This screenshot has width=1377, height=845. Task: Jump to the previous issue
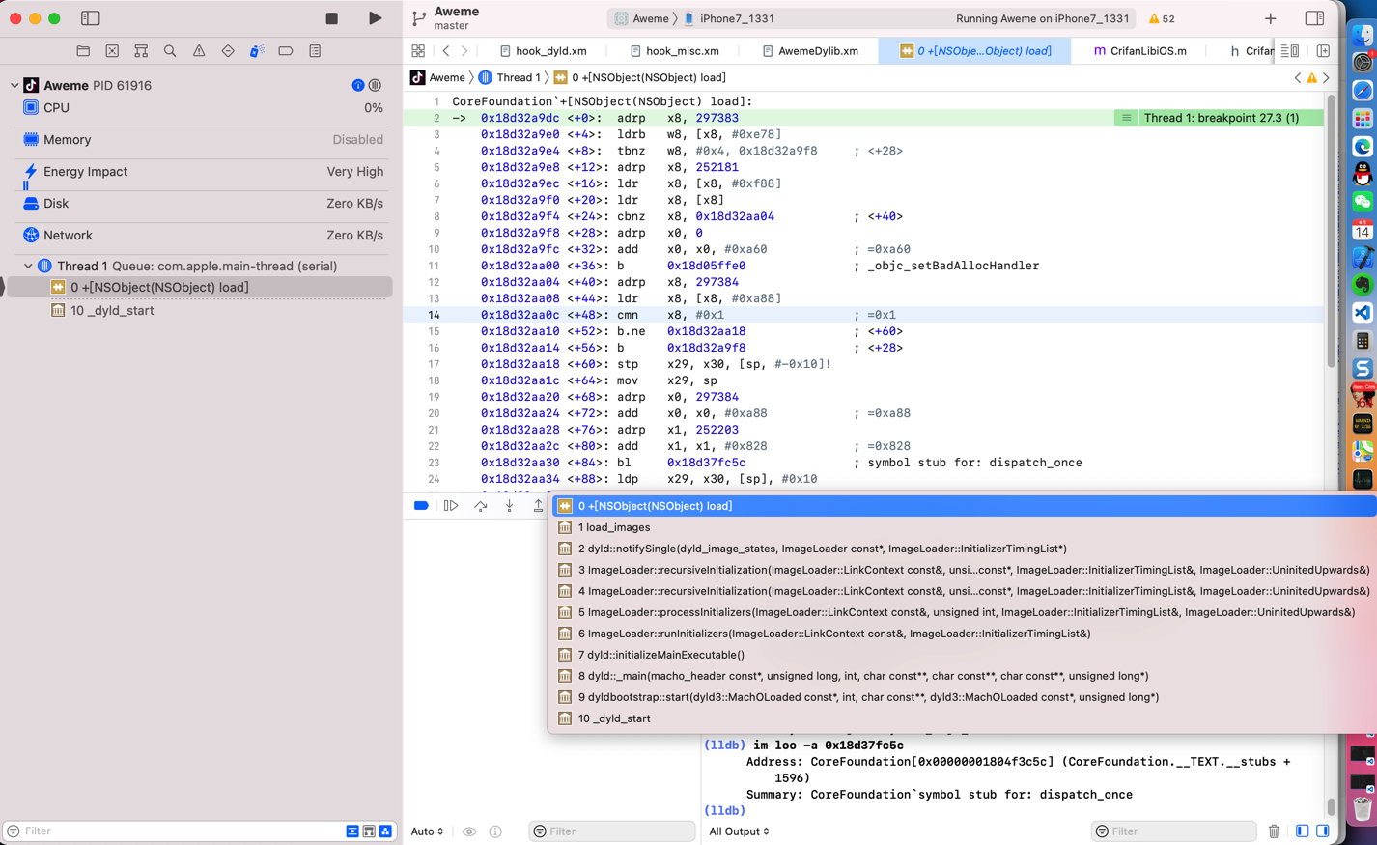(1297, 77)
